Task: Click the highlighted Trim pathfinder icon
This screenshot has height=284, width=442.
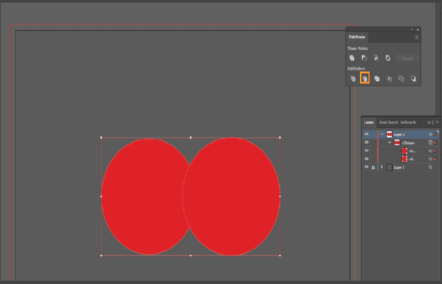Action: (365, 78)
